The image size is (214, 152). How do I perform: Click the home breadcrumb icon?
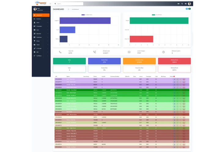[68, 9]
